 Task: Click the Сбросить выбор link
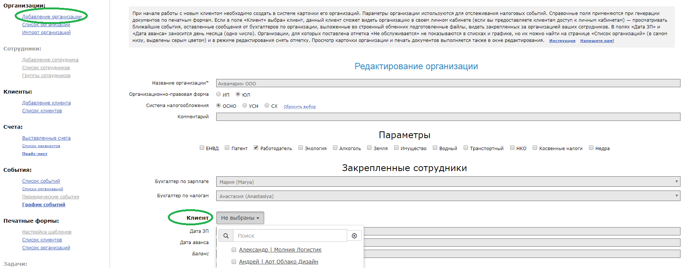click(300, 107)
